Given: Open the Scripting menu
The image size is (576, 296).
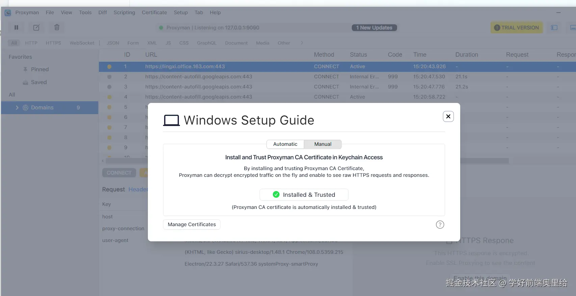Looking at the screenshot, I should tap(124, 12).
